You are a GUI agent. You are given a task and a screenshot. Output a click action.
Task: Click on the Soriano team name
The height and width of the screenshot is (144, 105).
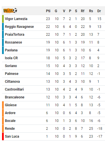(11, 66)
